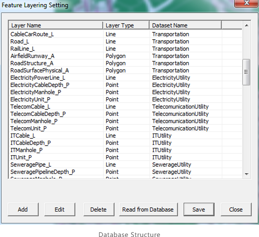Save the feature layering settings
The image size is (259, 237).
[198, 209]
